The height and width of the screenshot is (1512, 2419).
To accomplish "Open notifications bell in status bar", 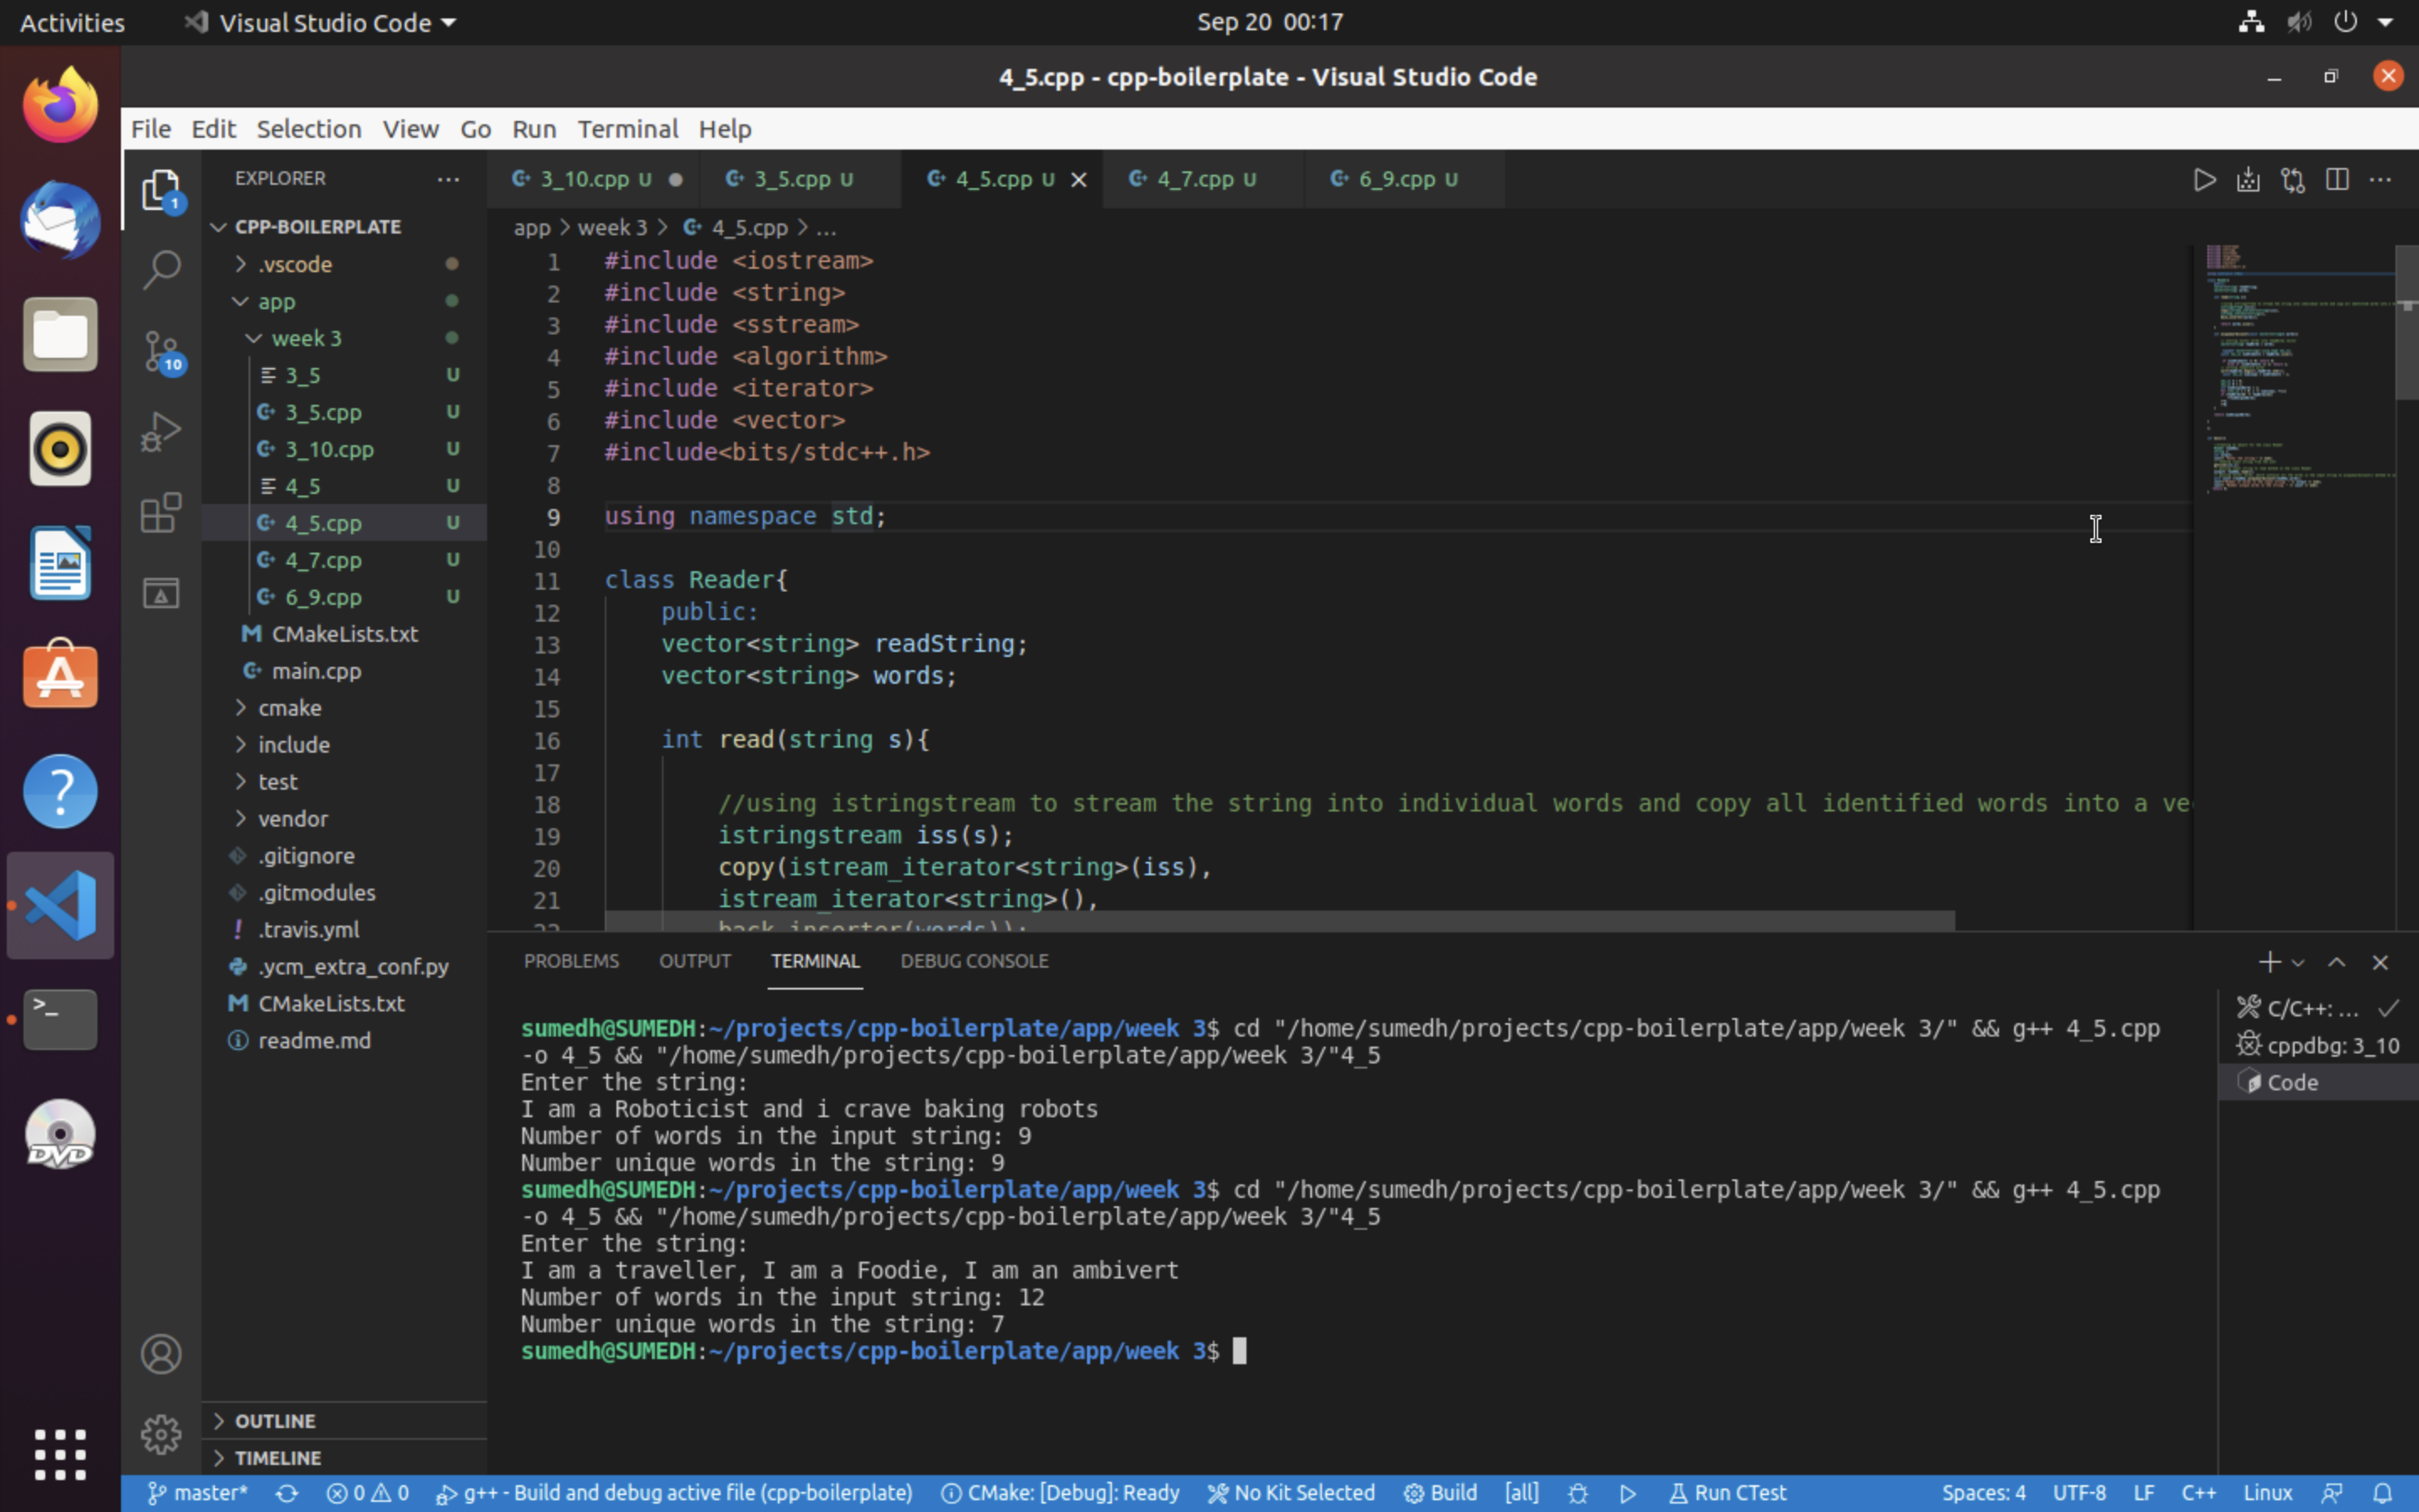I will (x=2383, y=1493).
